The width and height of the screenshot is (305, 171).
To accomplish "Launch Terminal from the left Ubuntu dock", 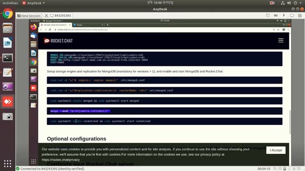I will click(x=8, y=58).
